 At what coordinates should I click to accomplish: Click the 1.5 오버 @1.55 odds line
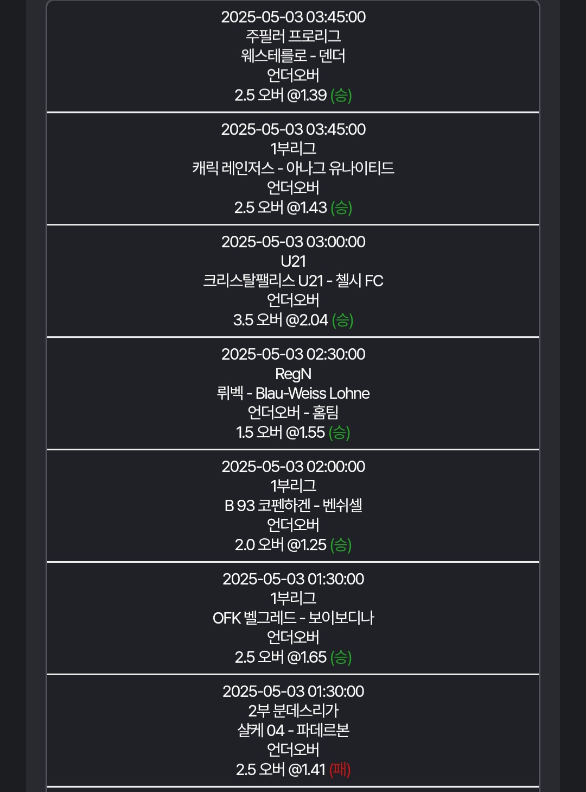281,432
